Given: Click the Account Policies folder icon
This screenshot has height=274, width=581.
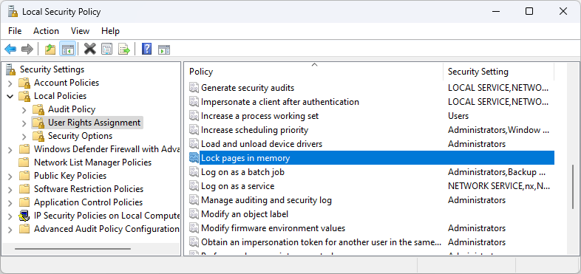Looking at the screenshot, I should point(24,83).
